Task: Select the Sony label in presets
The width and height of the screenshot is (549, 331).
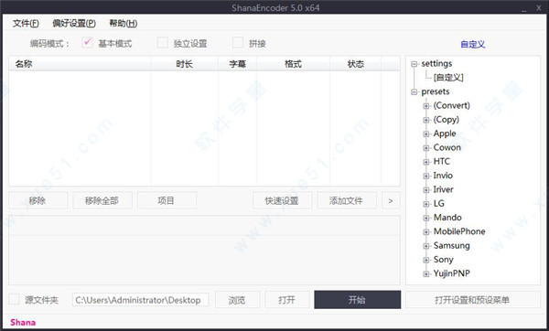Action: [443, 260]
